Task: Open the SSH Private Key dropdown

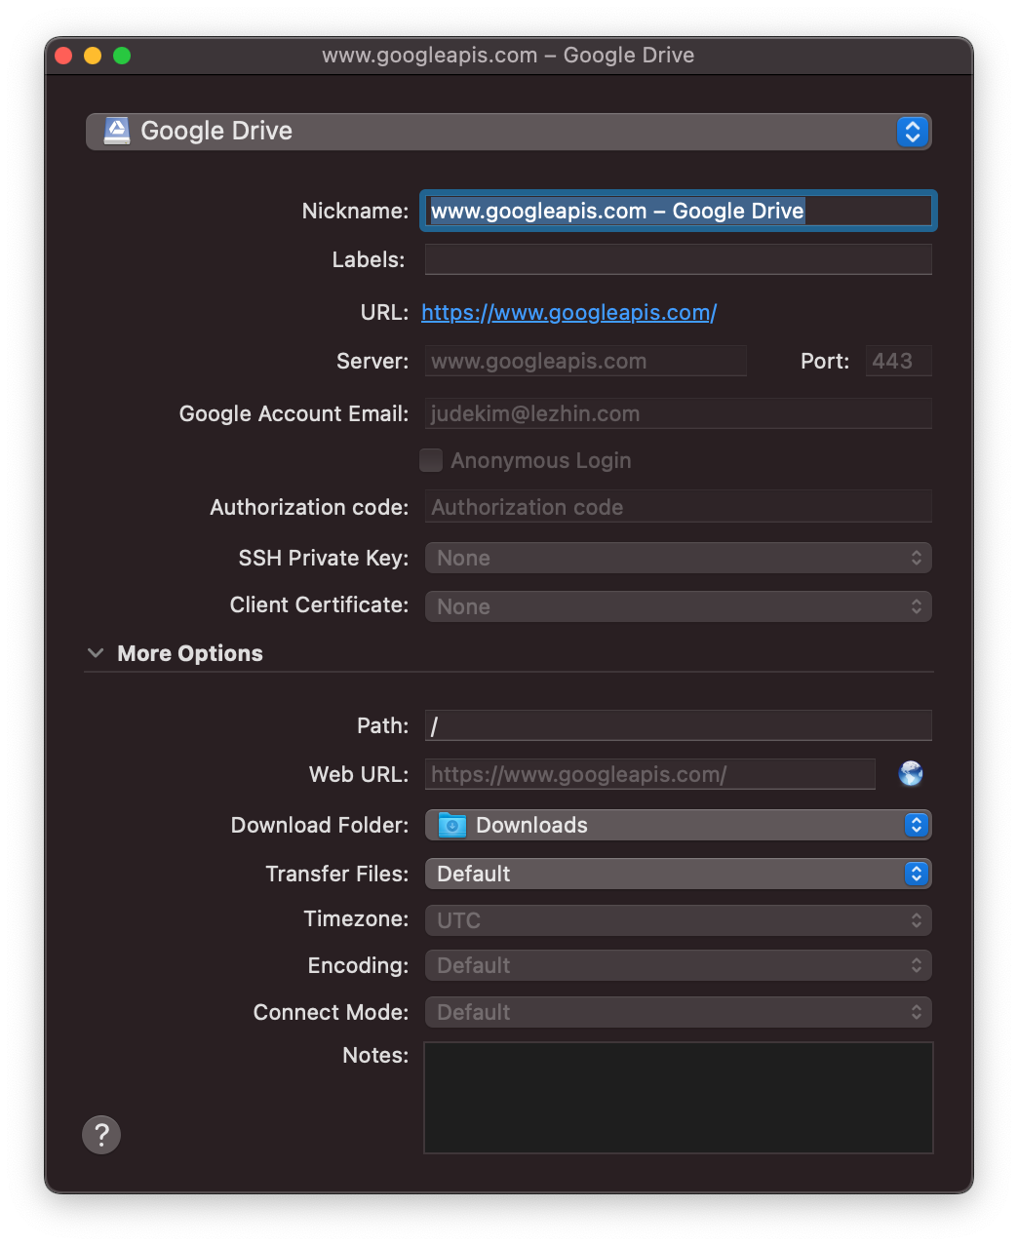Action: click(679, 558)
